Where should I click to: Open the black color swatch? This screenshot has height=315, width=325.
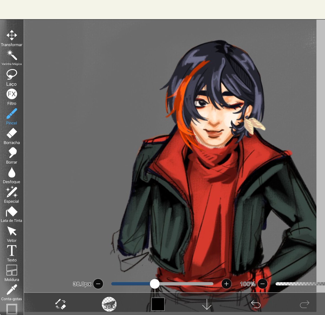coord(158,304)
